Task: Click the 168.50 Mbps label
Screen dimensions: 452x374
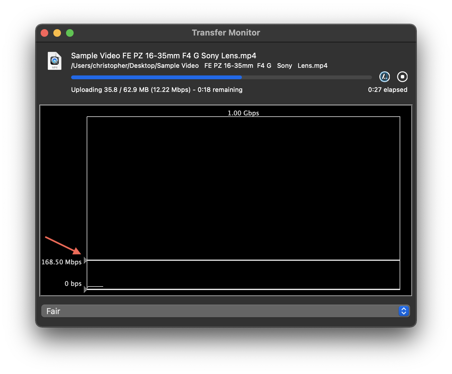Action: (62, 262)
